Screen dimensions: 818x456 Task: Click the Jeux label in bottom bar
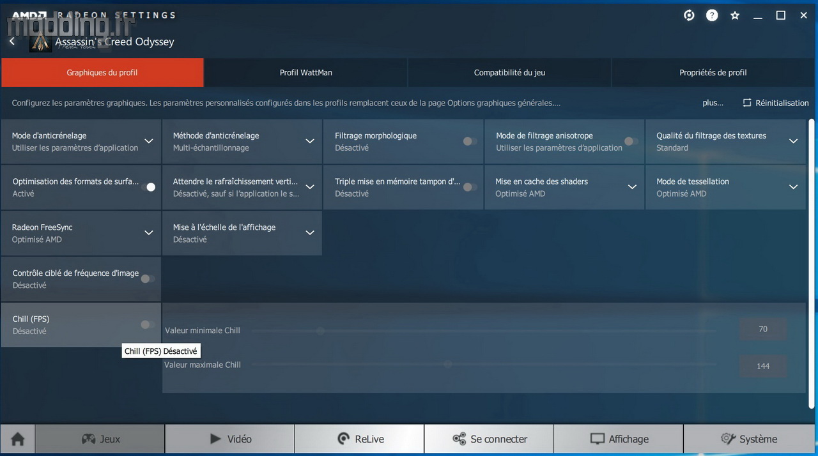[x=110, y=439]
